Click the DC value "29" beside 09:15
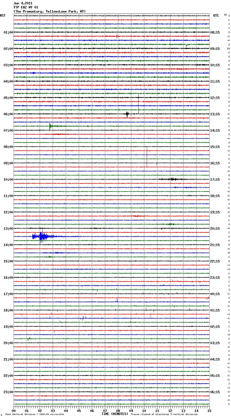This screenshot has width=231, height=418. tap(229, 49)
